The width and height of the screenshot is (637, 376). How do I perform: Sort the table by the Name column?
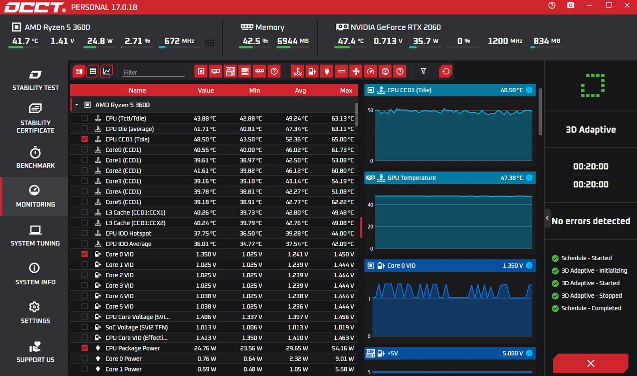coord(137,90)
